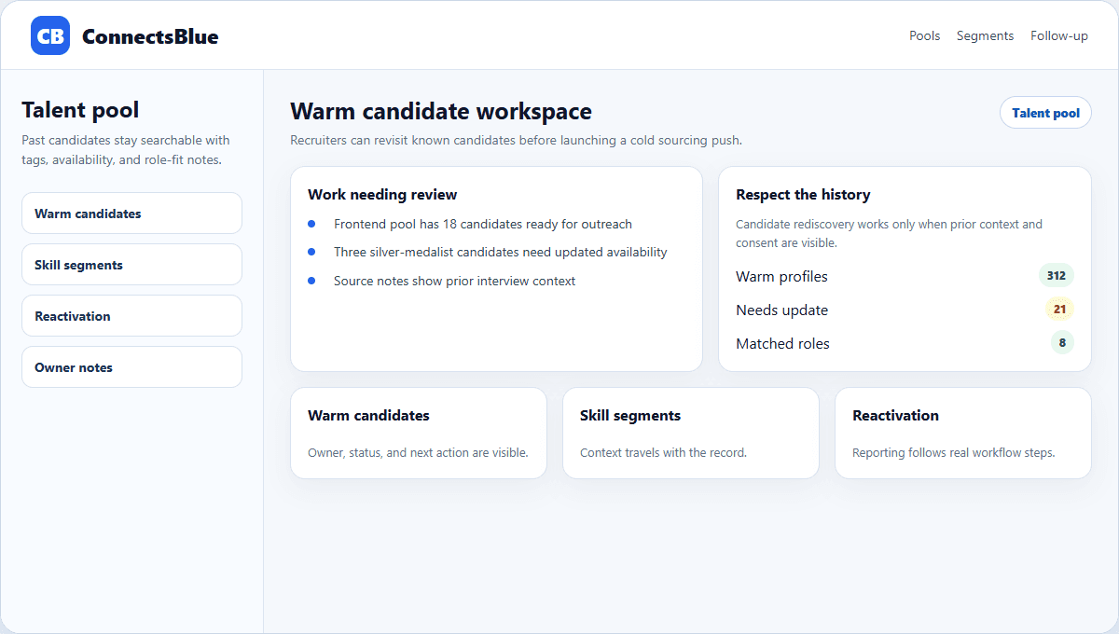Click the 'Candidate rediscovery works only' description
Viewport: 1119px width, 634px height.
[x=889, y=233]
